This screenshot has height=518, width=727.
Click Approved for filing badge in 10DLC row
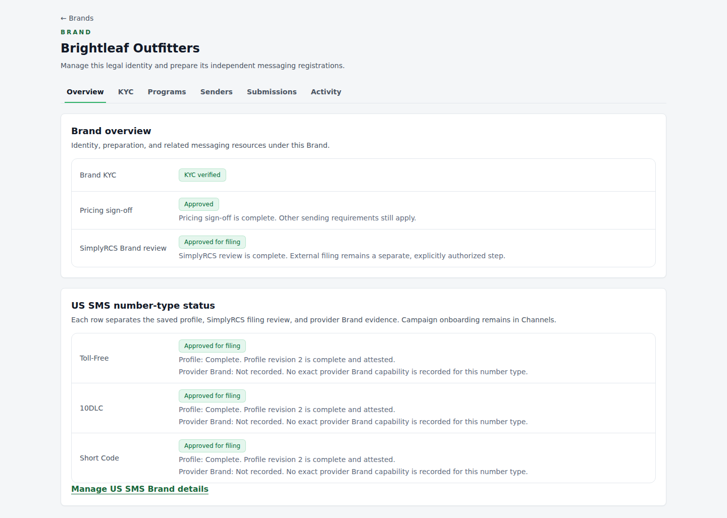pyautogui.click(x=212, y=396)
